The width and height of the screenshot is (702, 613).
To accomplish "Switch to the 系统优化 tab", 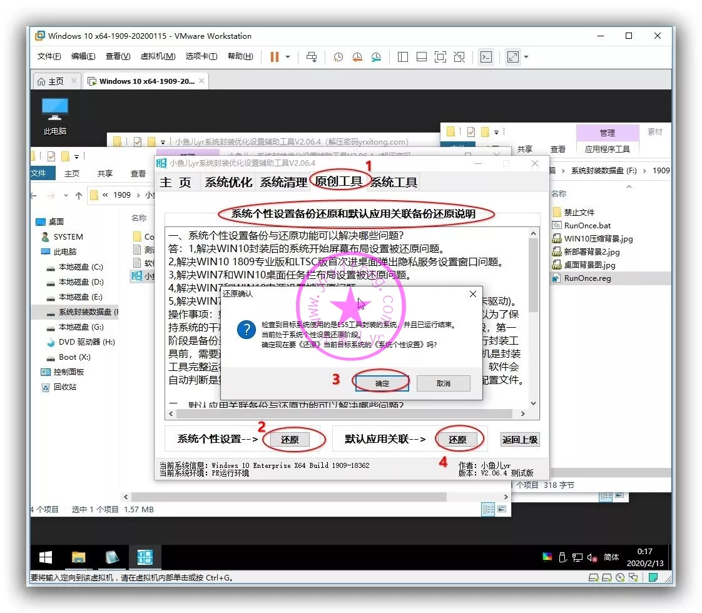I will 228,182.
